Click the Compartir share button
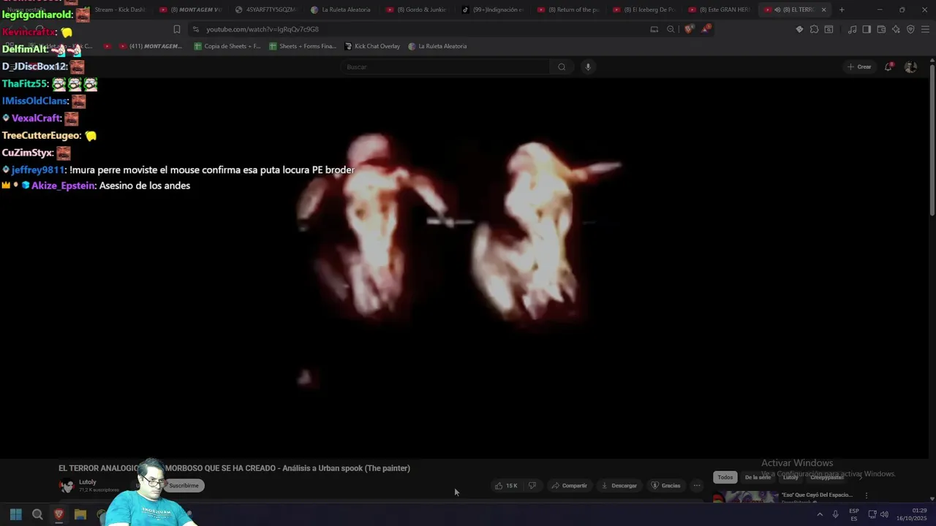 pos(569,486)
